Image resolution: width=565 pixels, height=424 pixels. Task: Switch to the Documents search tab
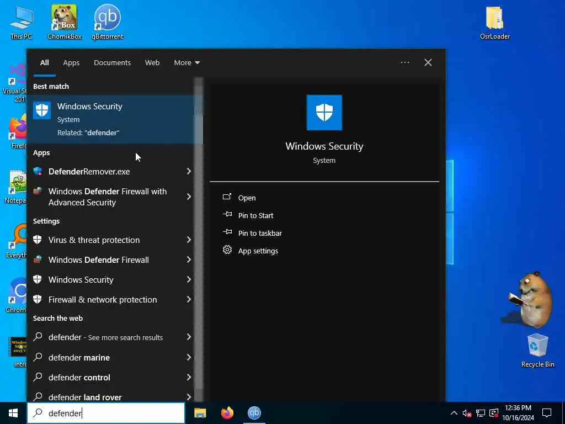click(x=112, y=63)
